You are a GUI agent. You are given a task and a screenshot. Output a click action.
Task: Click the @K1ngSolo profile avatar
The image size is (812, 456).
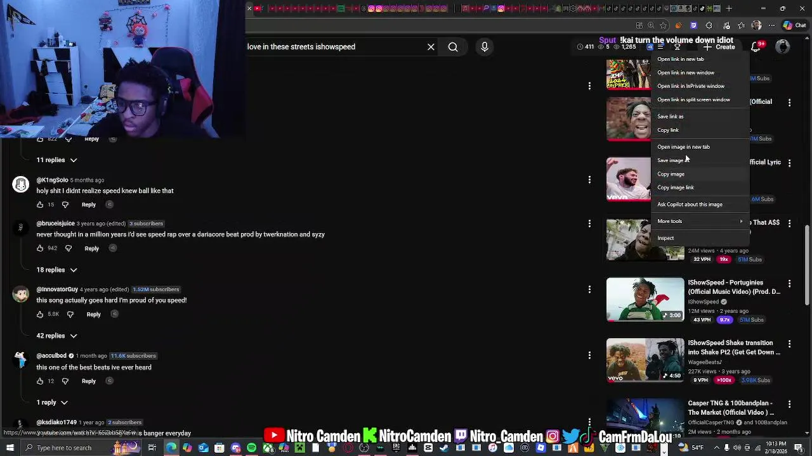coord(21,184)
